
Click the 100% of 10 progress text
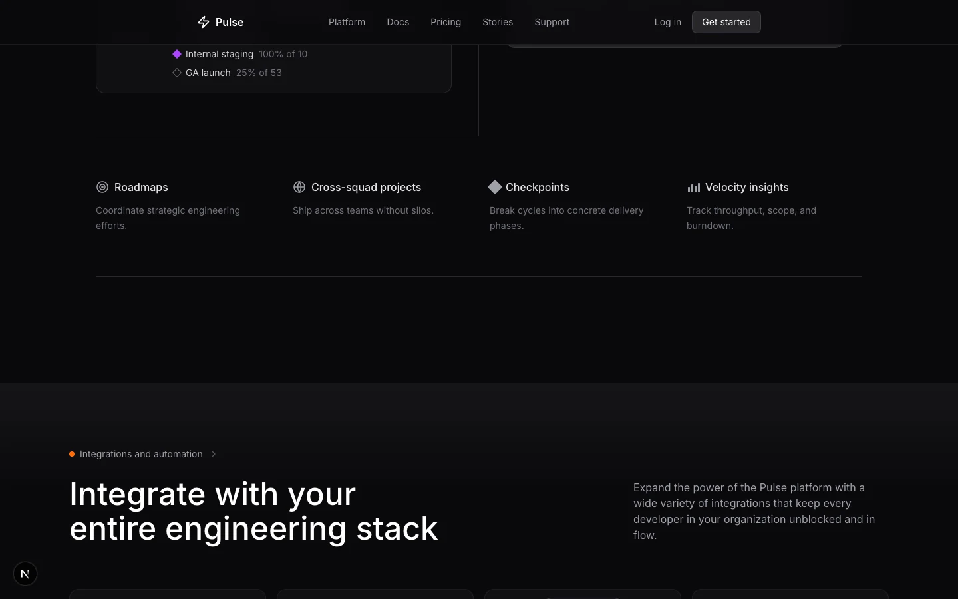[283, 54]
